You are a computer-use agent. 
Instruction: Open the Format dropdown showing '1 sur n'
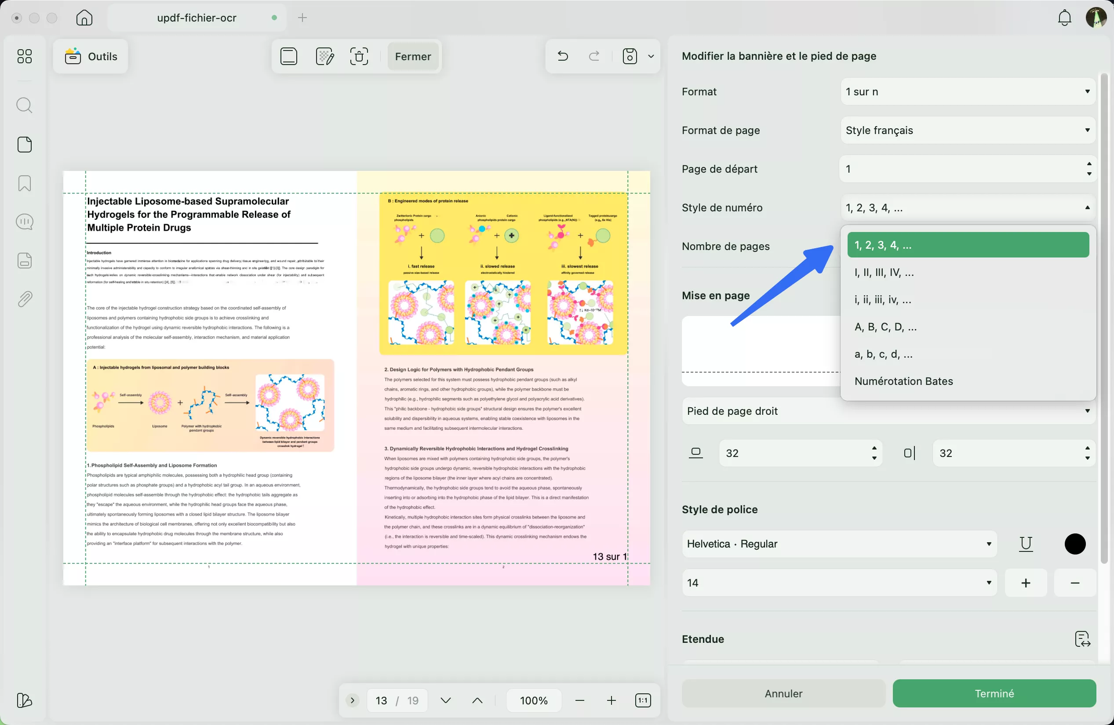967,92
